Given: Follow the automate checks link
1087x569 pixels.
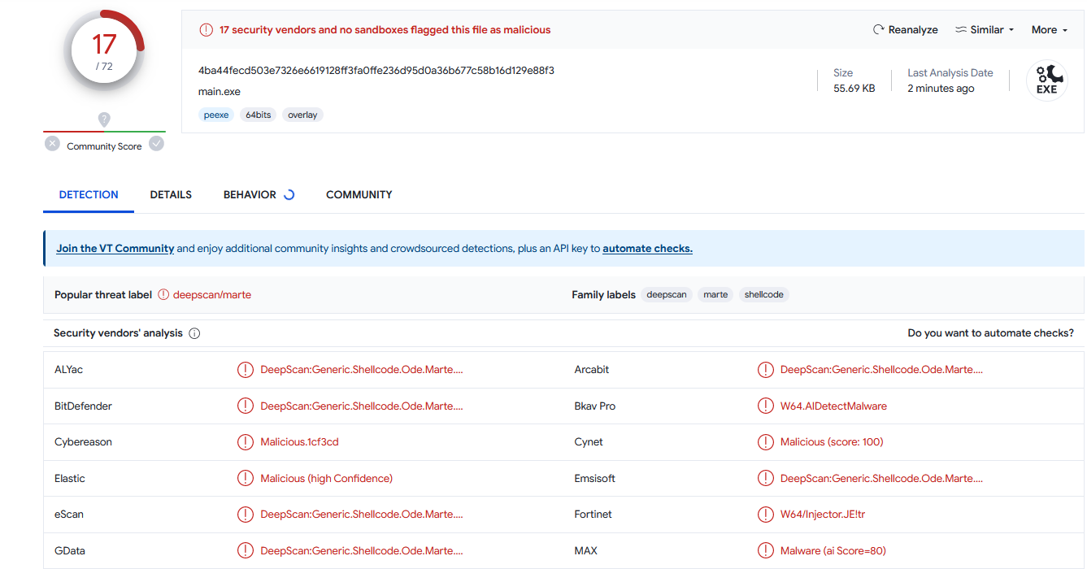Looking at the screenshot, I should pyautogui.click(x=647, y=249).
